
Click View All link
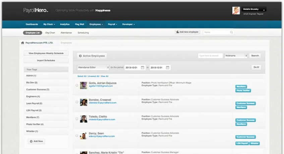105,76
